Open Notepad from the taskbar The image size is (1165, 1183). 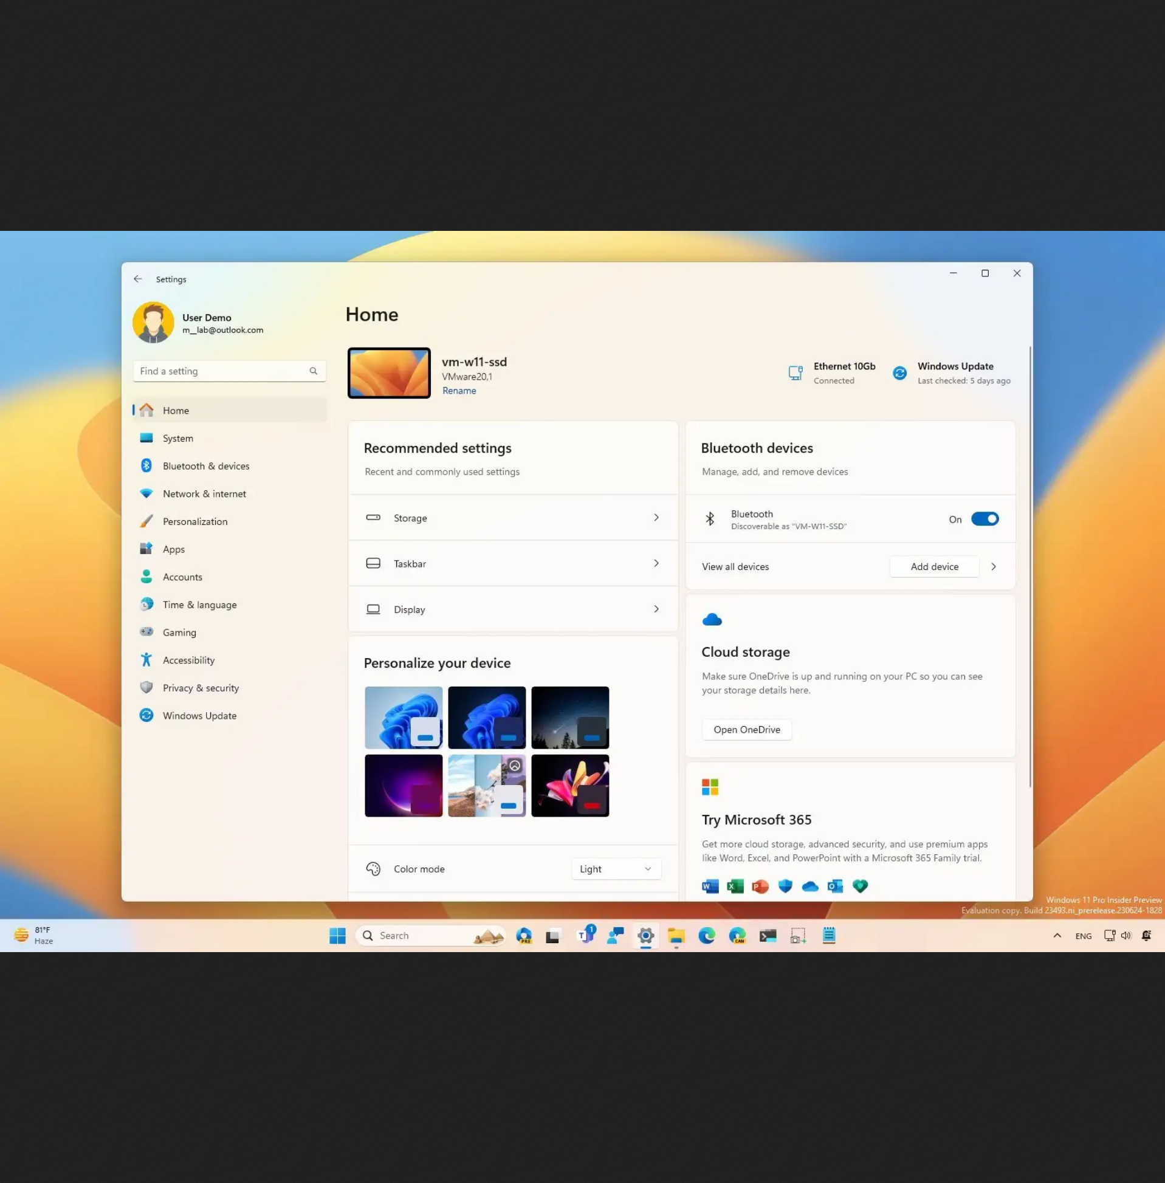829,935
